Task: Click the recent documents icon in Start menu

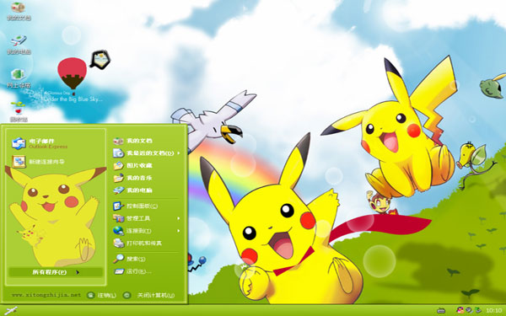Action: 118,153
